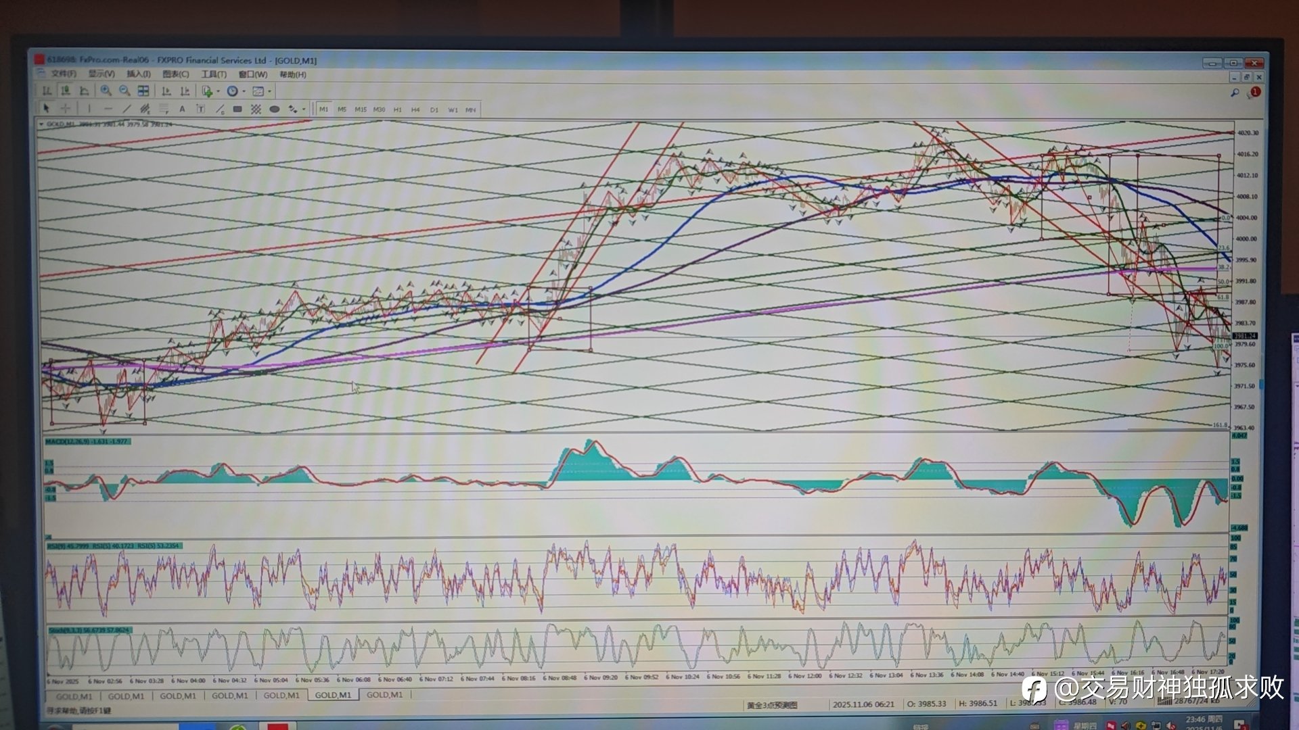
Task: Click the zoom out magnifier icon
Action: click(x=124, y=91)
